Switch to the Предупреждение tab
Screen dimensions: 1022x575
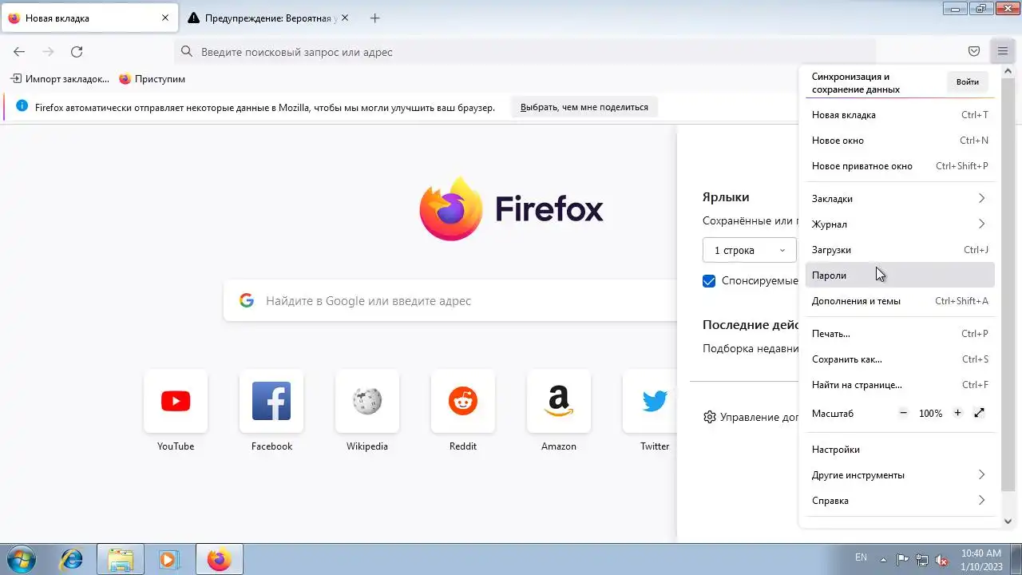pos(271,18)
